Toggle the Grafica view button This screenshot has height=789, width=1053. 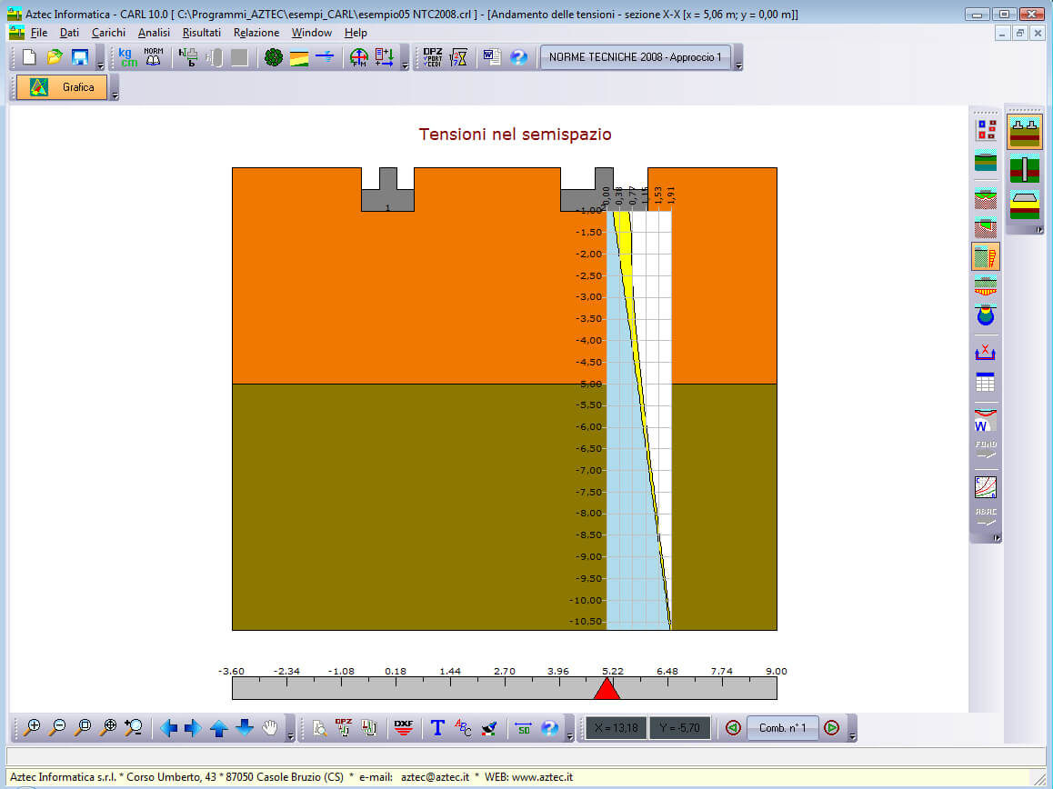coord(62,87)
